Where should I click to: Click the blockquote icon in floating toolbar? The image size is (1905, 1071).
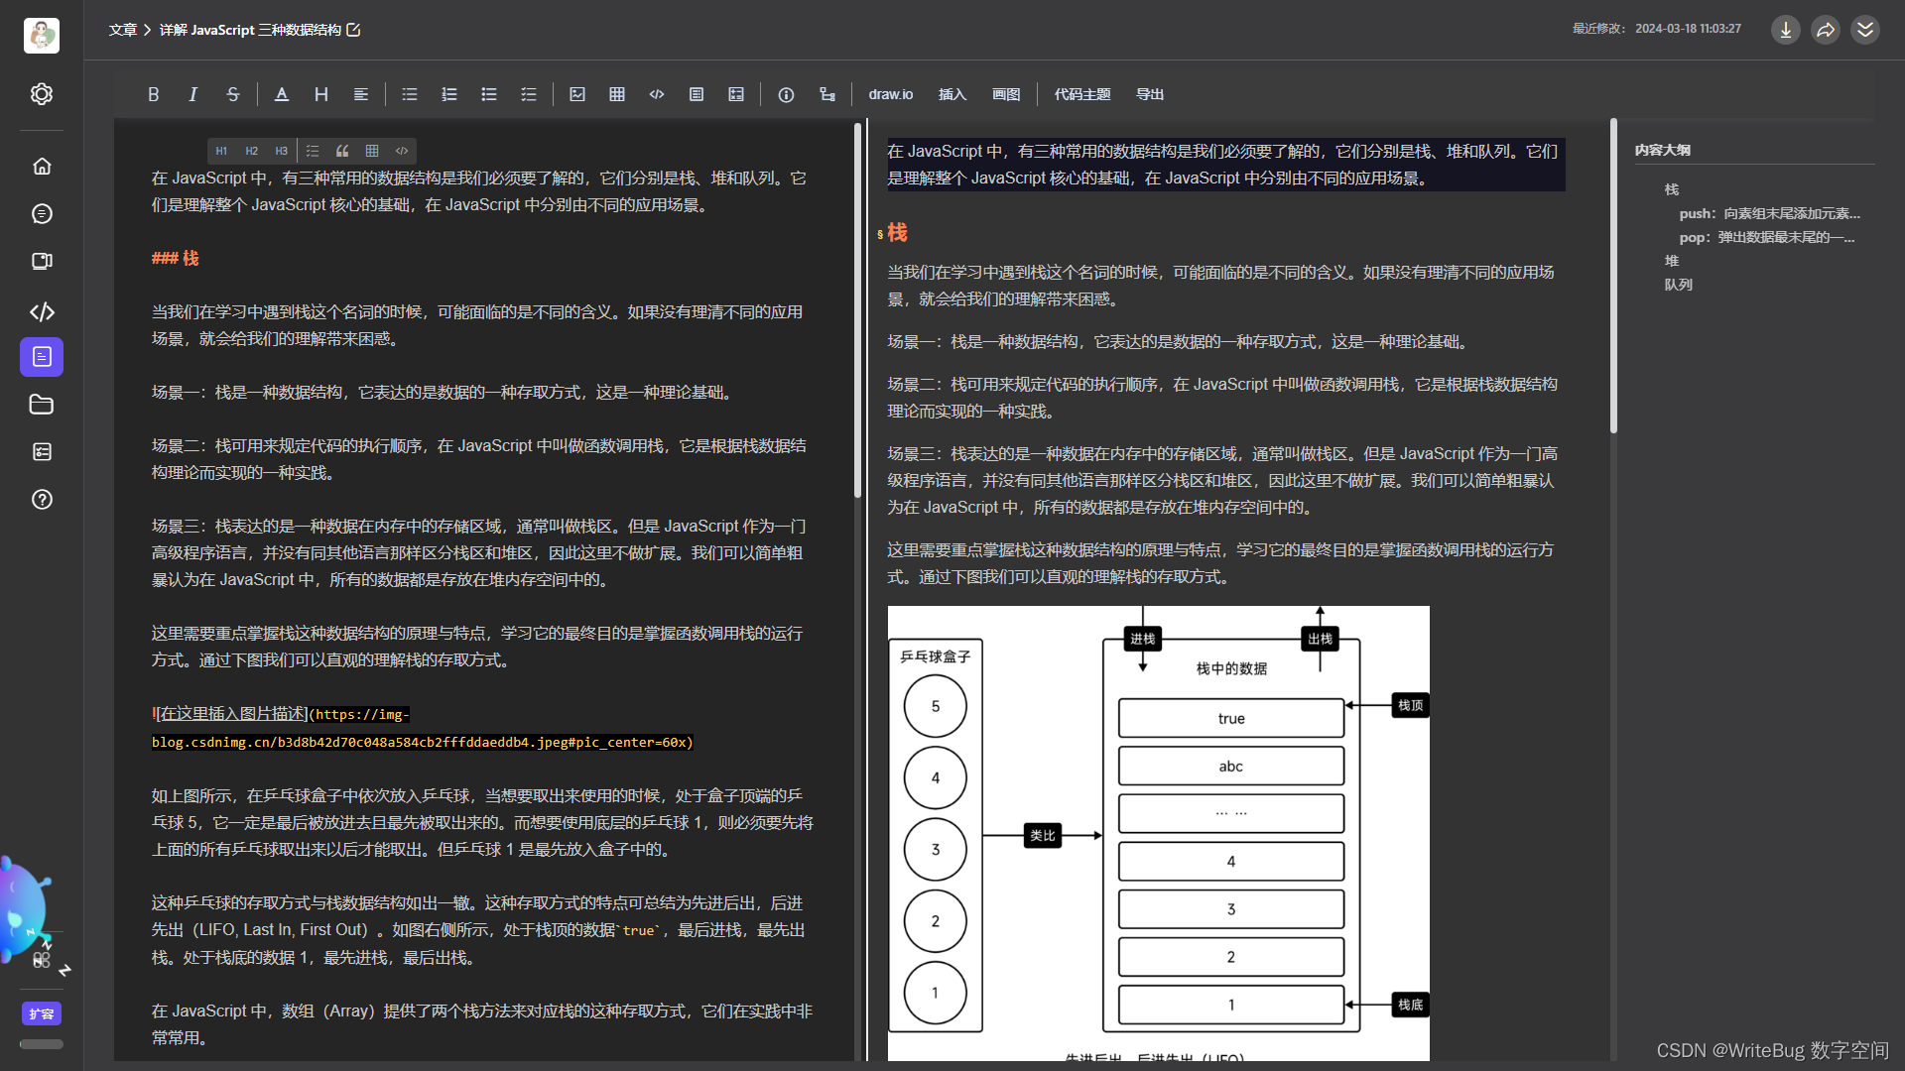(x=342, y=151)
